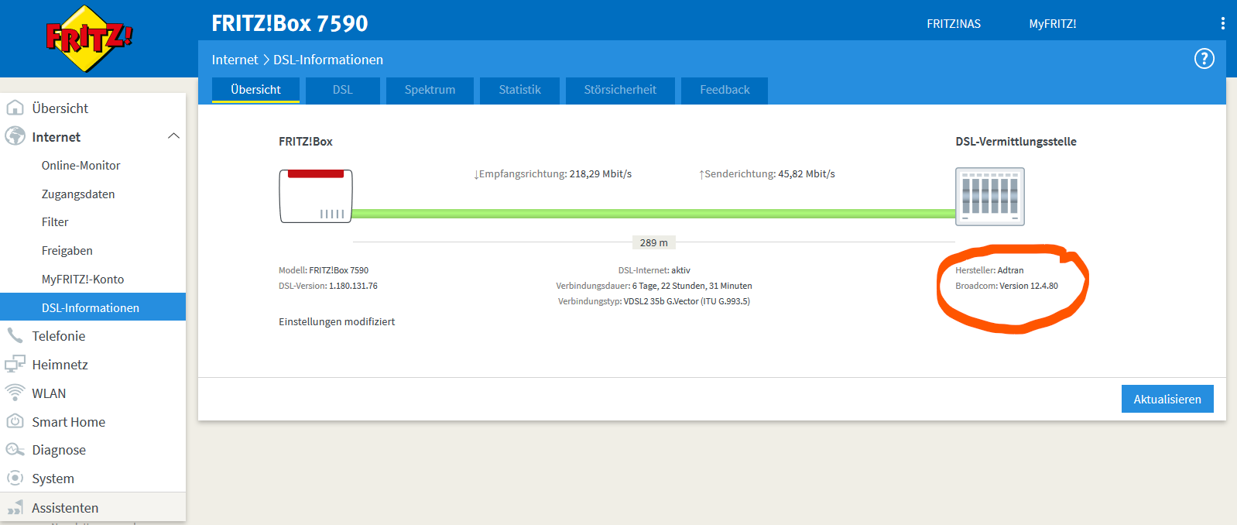Open the help question mark icon
The height and width of the screenshot is (525, 1237).
coord(1204,59)
